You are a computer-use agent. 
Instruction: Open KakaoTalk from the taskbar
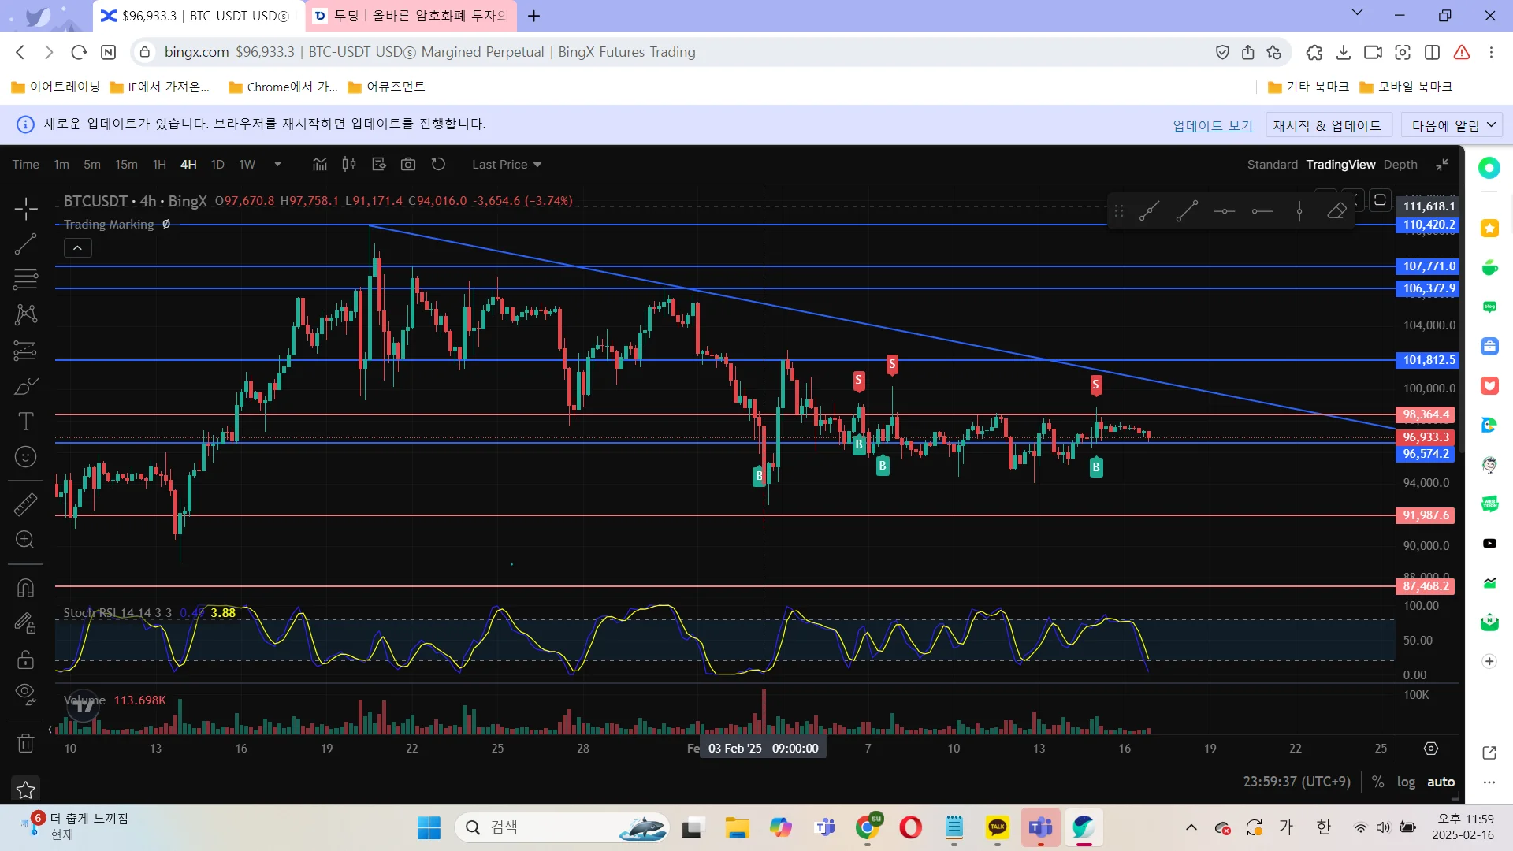click(997, 827)
